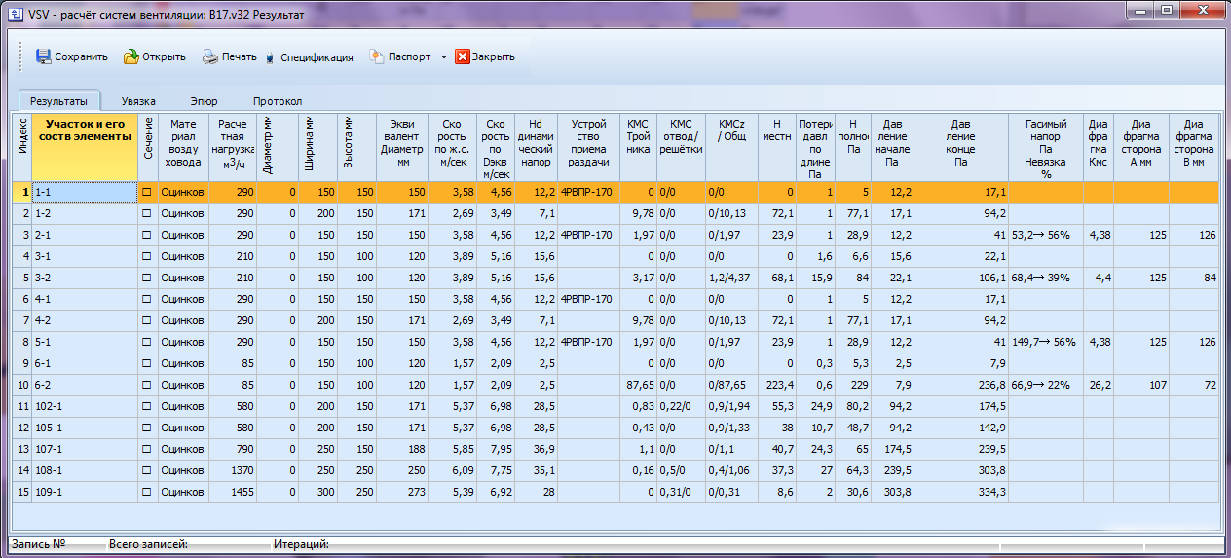Viewport: 1231px width, 558px height.
Task: Open the Протокол tab
Action: pos(278,101)
